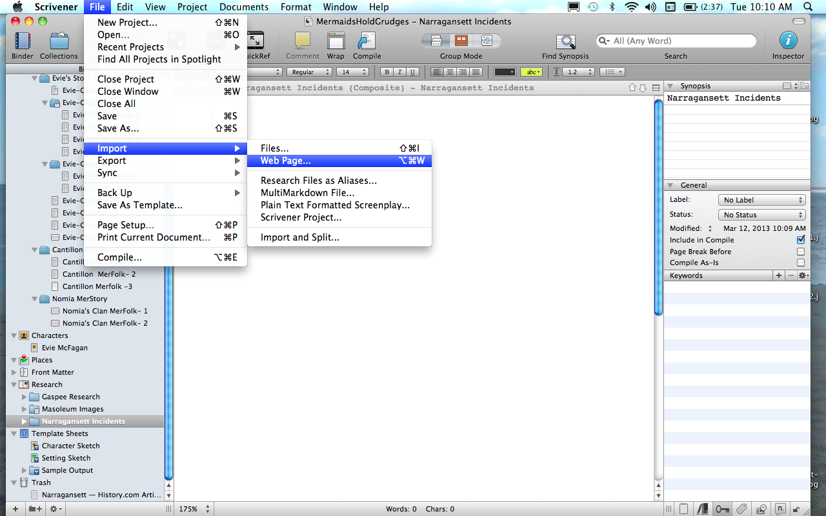Image resolution: width=826 pixels, height=516 pixels.
Task: Select Save As Template… menu item
Action: click(x=165, y=205)
